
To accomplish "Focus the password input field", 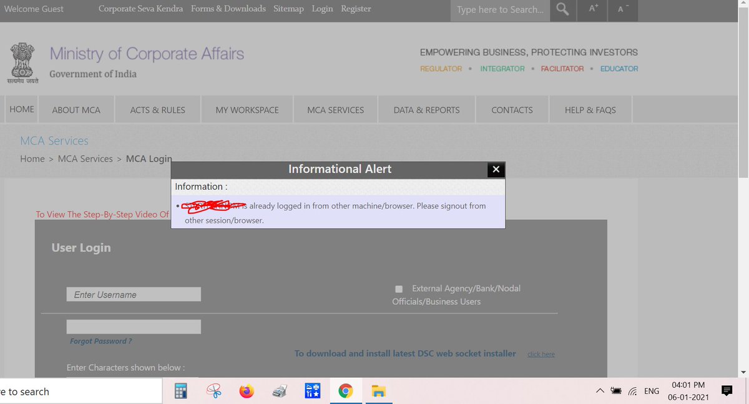I will pos(134,327).
